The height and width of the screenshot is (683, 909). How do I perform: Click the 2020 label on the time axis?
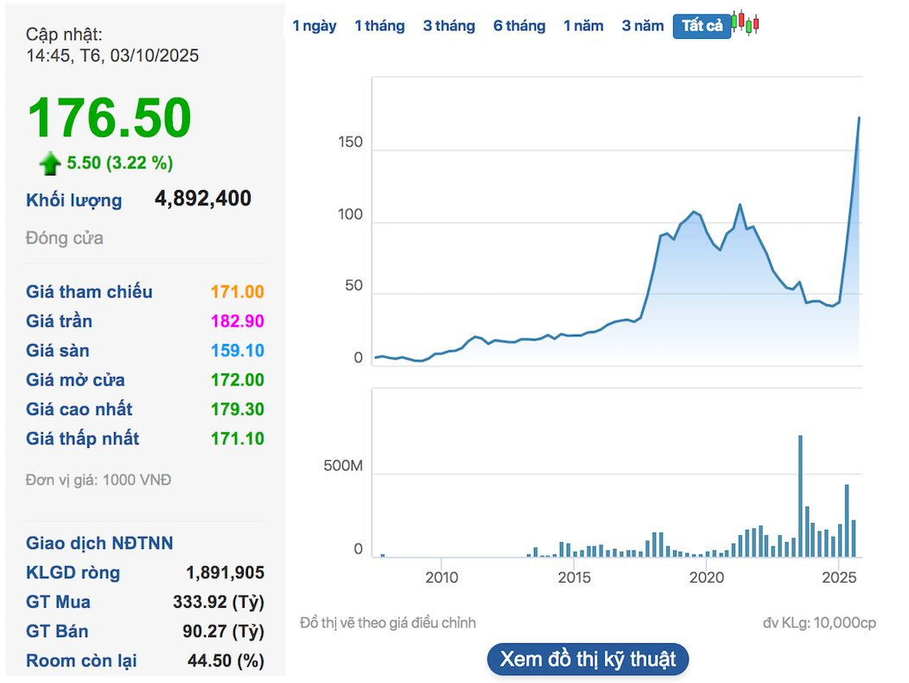click(706, 578)
